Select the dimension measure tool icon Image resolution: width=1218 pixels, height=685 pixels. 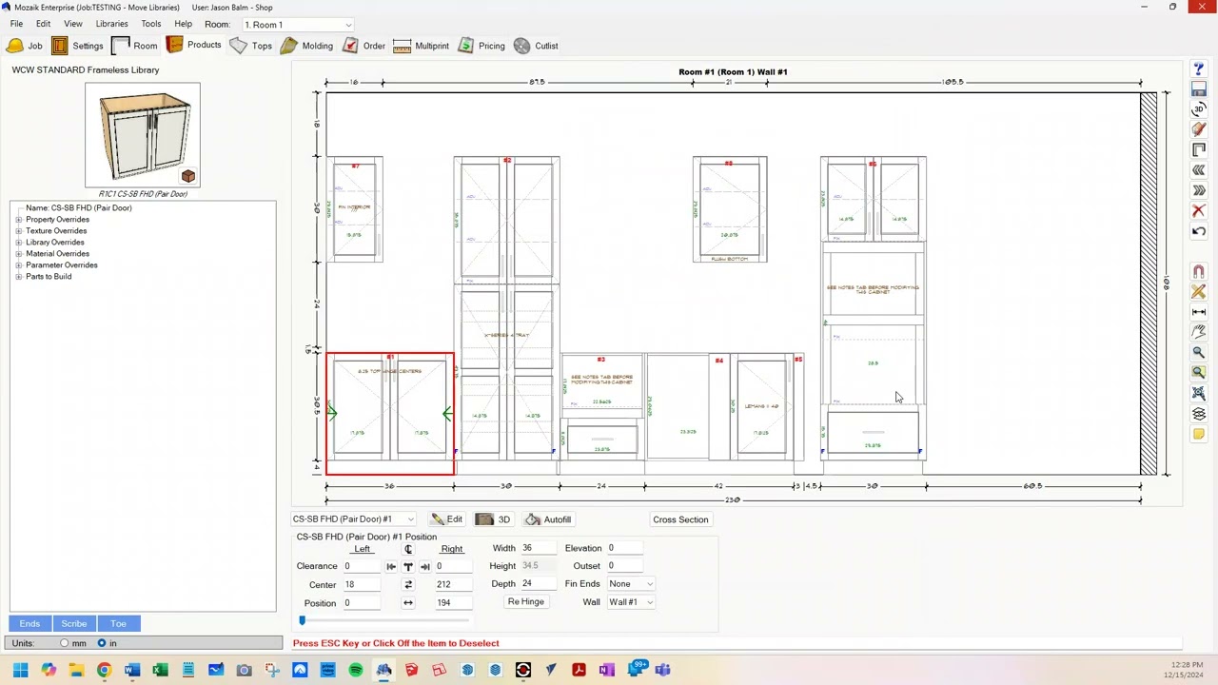pyautogui.click(x=1198, y=312)
